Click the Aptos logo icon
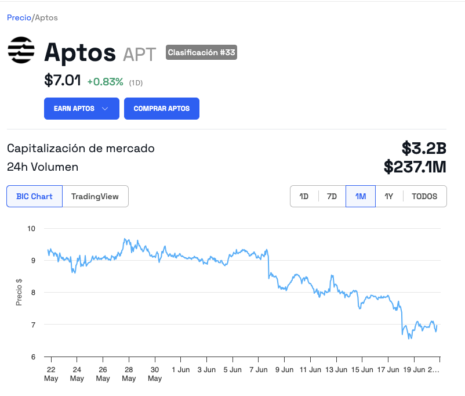465x396 pixels. click(21, 50)
